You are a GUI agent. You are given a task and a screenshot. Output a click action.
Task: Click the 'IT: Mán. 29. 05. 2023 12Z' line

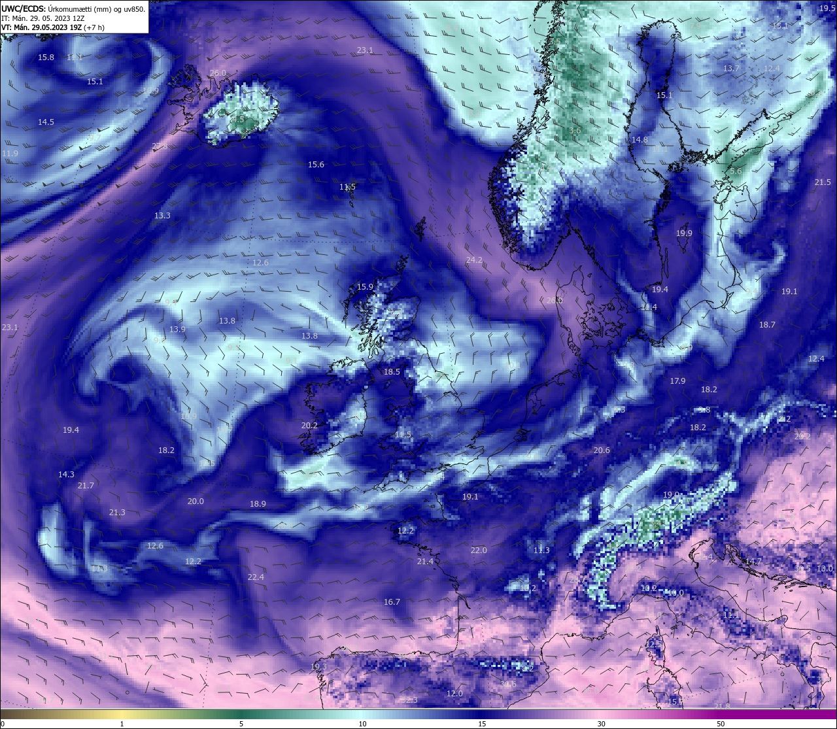point(43,18)
